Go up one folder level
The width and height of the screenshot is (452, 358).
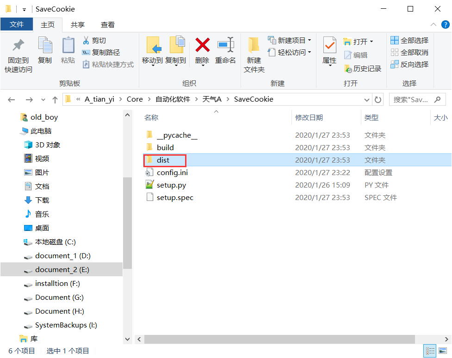click(55, 100)
